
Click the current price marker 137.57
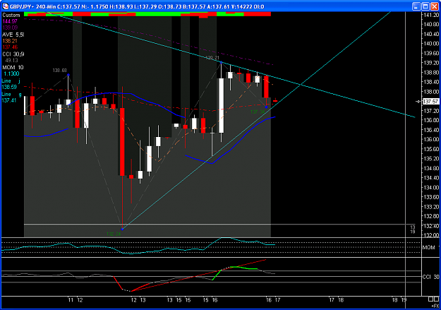tap(431, 102)
